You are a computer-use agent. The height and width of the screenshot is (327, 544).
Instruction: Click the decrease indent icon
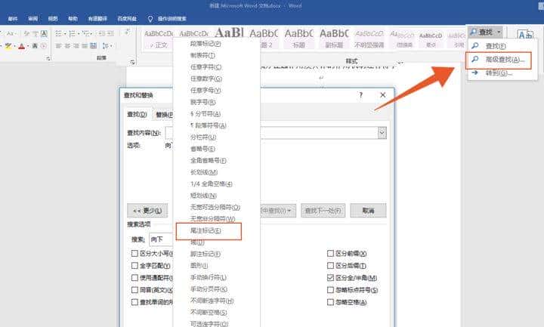pos(101,34)
